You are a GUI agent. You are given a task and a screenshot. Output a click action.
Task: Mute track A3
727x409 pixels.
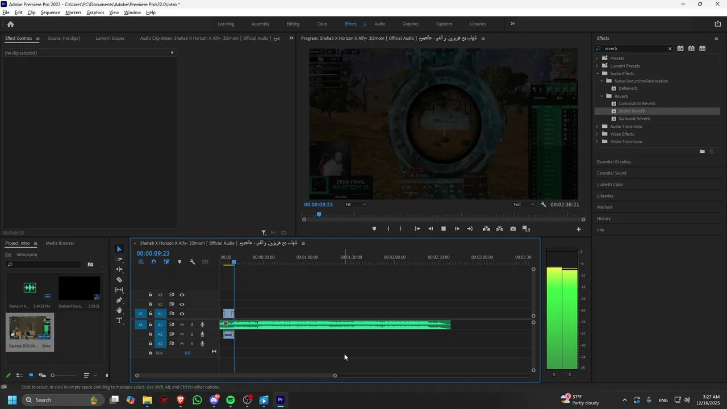coord(182,344)
